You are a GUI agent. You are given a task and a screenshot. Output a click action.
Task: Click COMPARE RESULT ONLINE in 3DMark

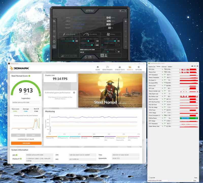coord(26,139)
